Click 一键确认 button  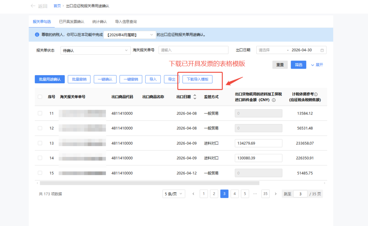click(105, 79)
